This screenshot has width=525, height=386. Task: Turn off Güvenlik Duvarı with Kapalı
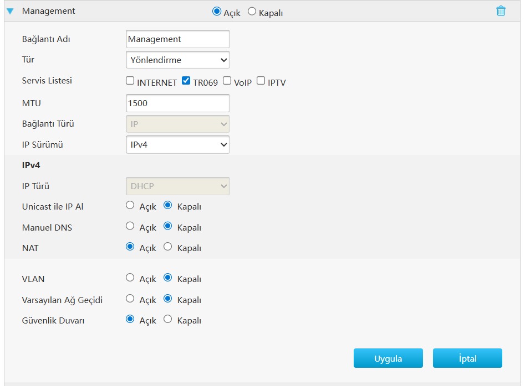click(168, 319)
